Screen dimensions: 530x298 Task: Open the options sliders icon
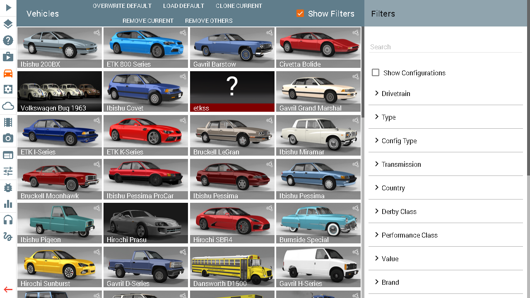(x=8, y=171)
